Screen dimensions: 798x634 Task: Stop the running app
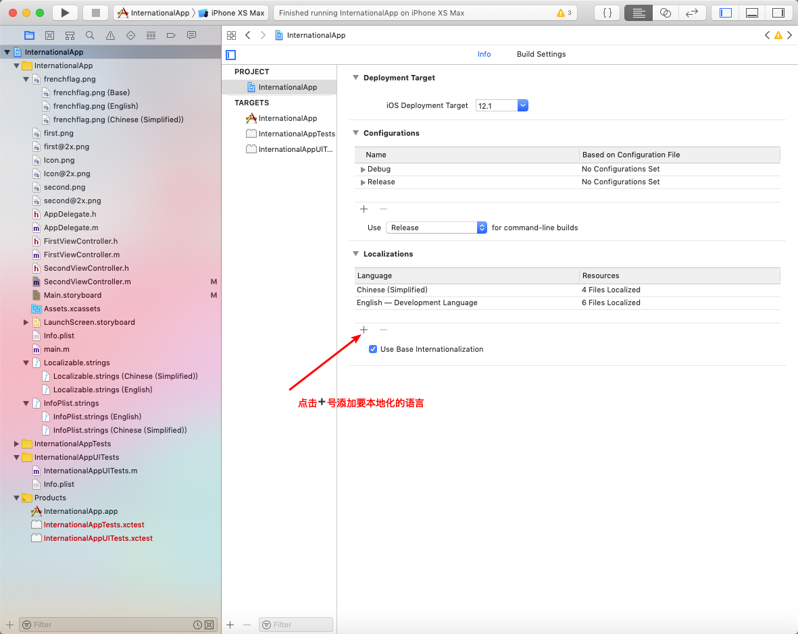95,13
